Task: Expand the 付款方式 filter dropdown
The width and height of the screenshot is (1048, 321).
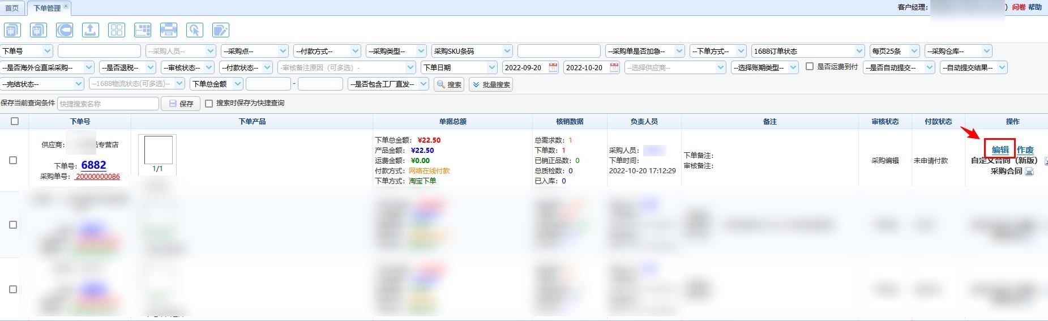Action: point(327,51)
